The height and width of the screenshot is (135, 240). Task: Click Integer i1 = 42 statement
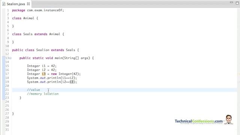click(42, 66)
